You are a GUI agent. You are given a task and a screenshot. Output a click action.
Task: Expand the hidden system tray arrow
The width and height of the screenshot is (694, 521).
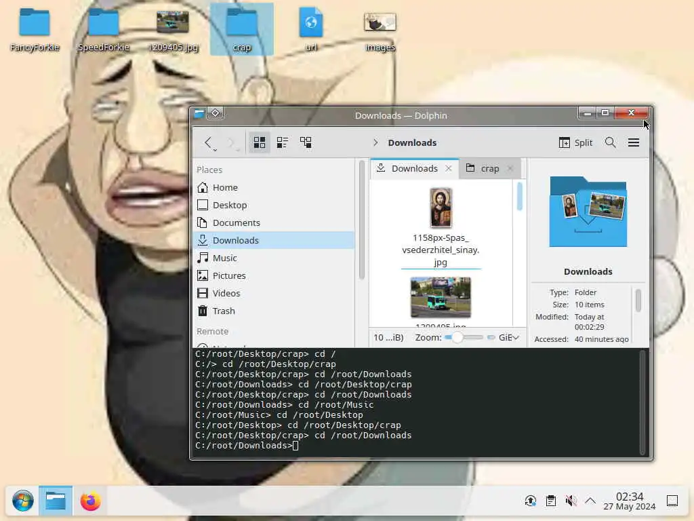[x=590, y=501]
